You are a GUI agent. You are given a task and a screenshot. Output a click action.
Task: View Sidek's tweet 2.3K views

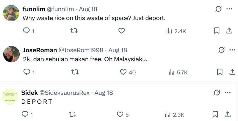point(174,114)
